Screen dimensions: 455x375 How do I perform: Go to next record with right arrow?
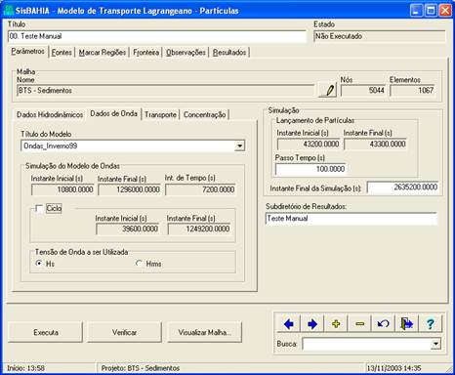(x=312, y=324)
